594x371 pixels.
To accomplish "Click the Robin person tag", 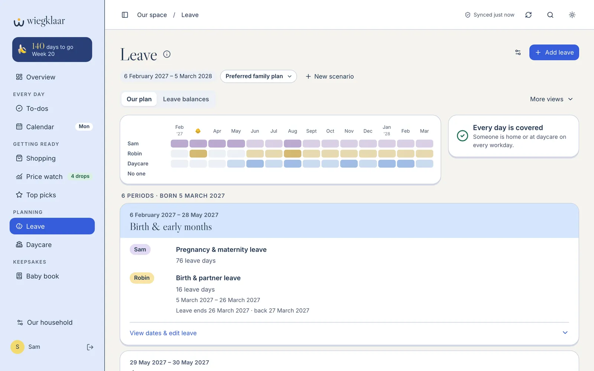I will 142,278.
